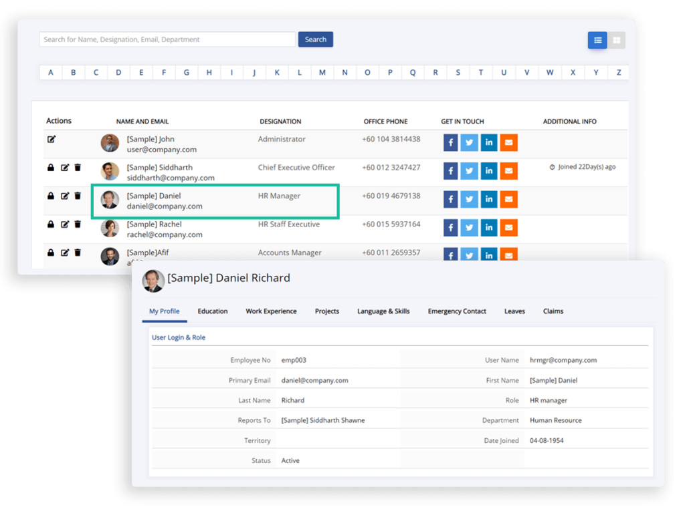Click inside the employee search field
Viewport: 685px width, 513px height.
point(166,39)
